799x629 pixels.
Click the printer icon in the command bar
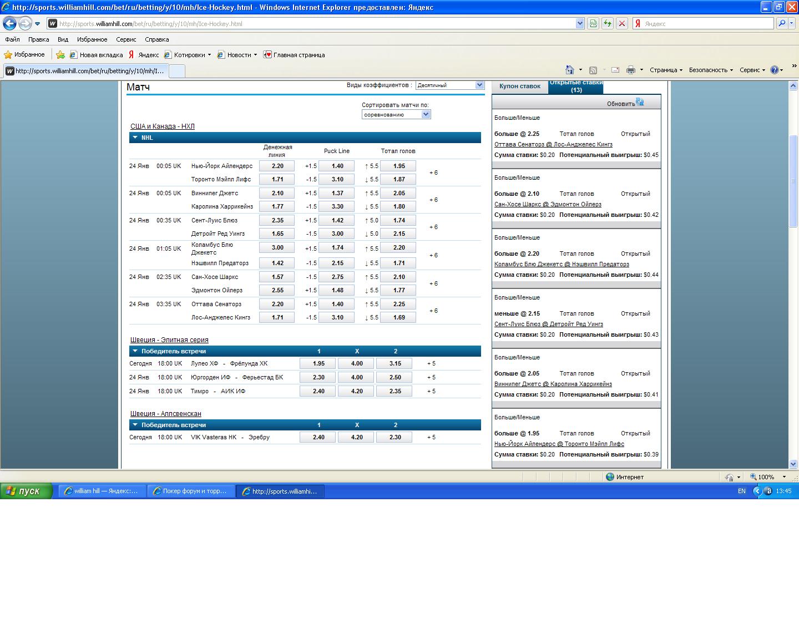630,70
